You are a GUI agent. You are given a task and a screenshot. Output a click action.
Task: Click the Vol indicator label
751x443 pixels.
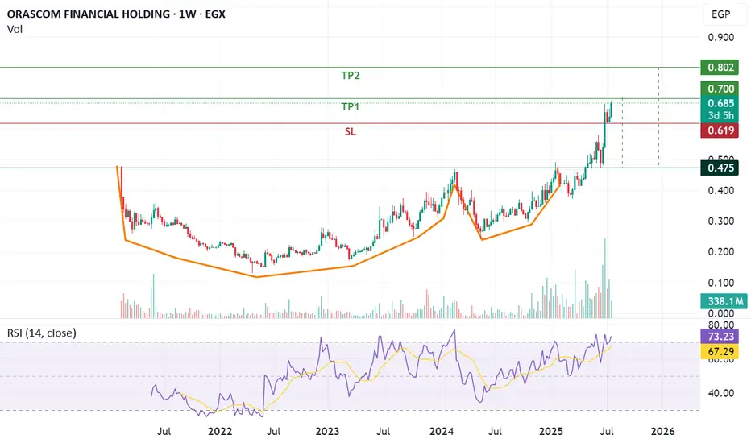click(x=15, y=29)
